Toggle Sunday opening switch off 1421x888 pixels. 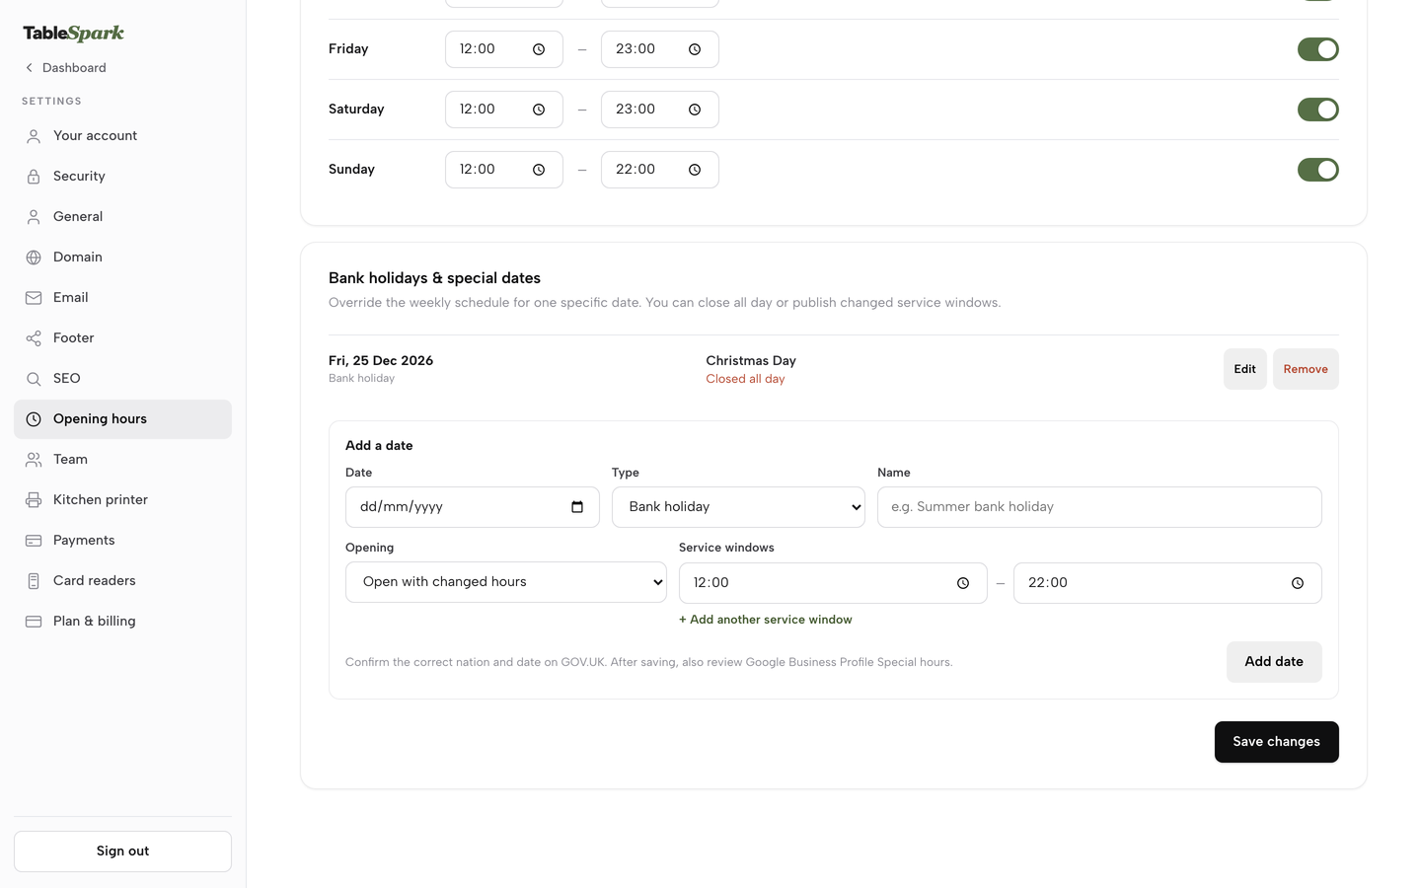[1318, 170]
